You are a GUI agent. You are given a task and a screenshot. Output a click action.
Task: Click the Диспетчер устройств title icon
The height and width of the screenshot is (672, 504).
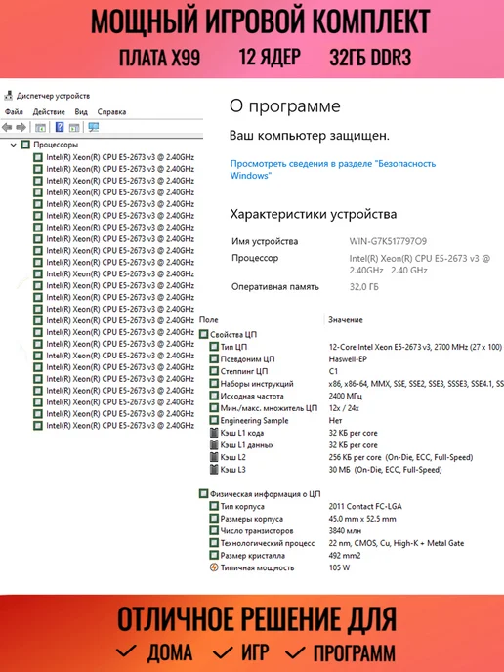(x=8, y=96)
